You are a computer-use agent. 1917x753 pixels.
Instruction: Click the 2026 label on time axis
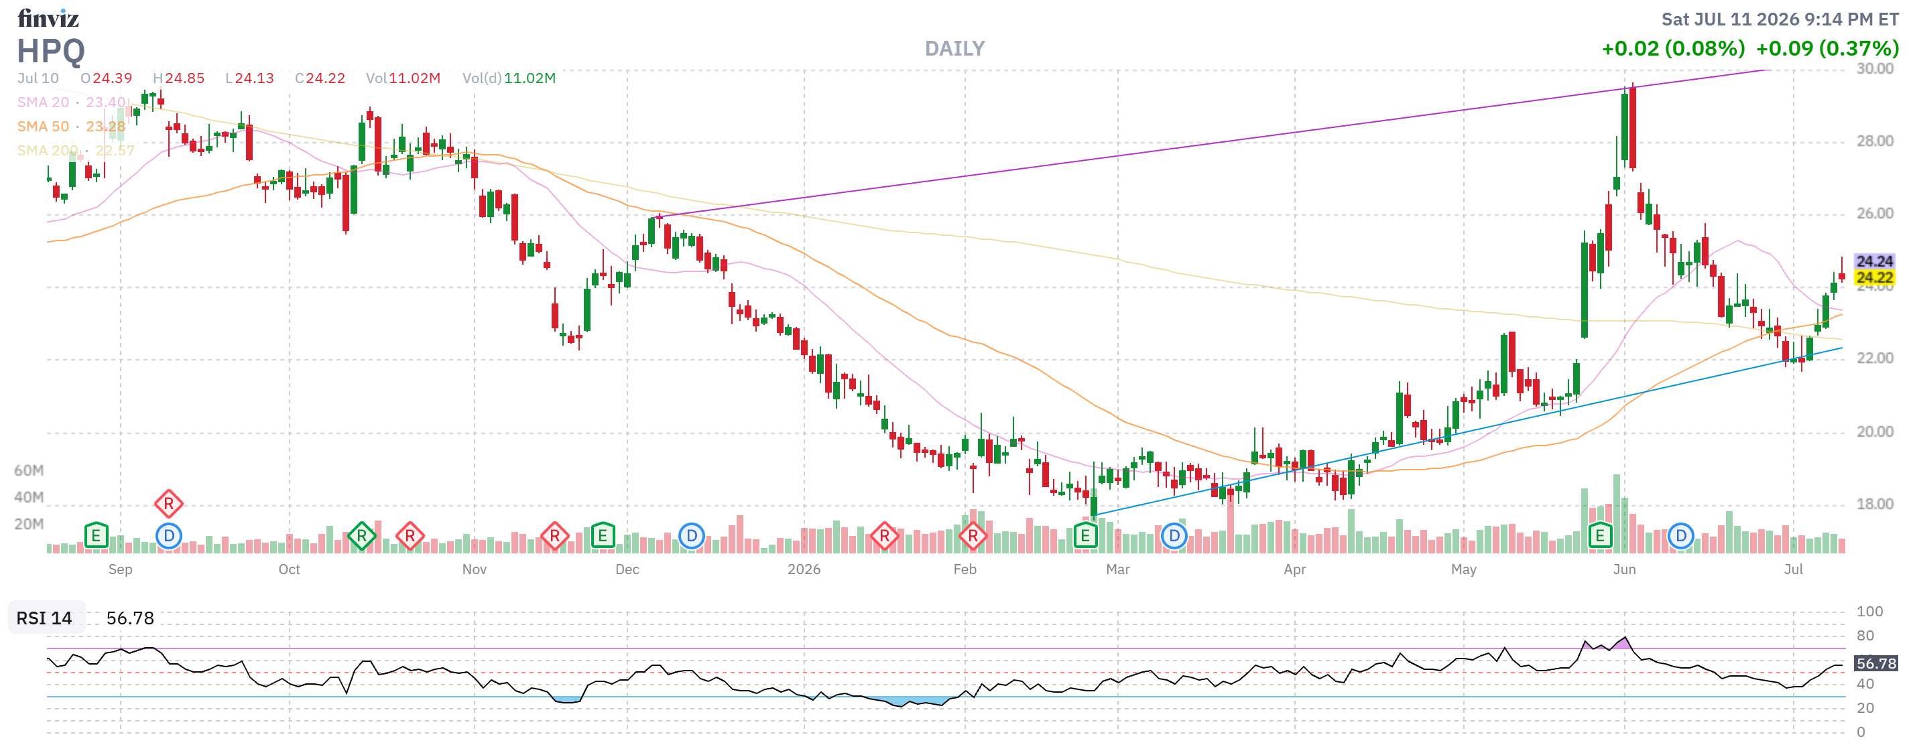pos(804,569)
